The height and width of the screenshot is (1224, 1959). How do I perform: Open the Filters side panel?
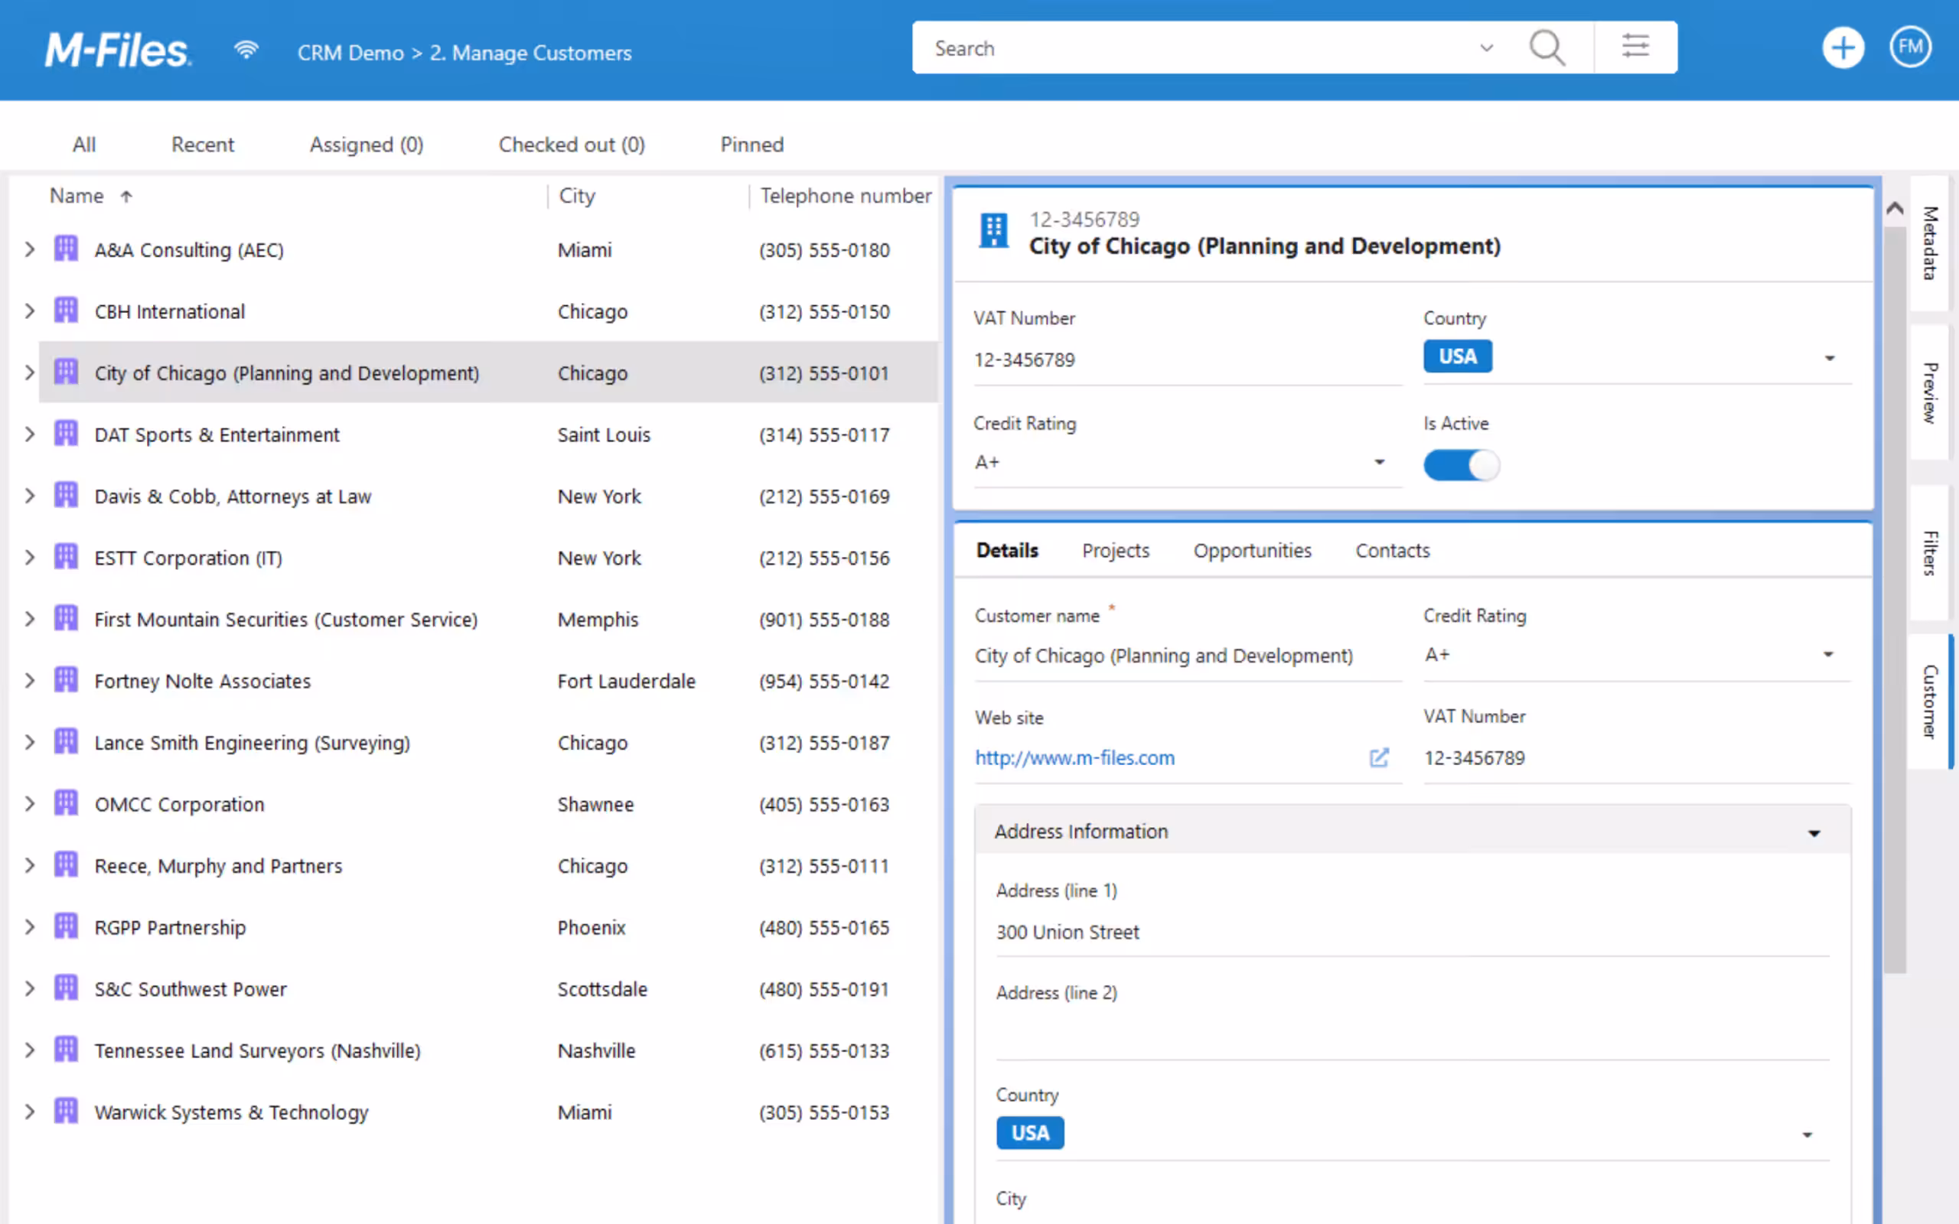pyautogui.click(x=1930, y=553)
